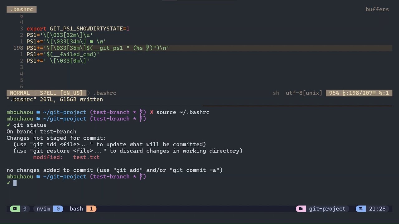Screen dimensions: 399x224
Task: Click 'Changes not staged for commit:' line
Action: [56, 138]
